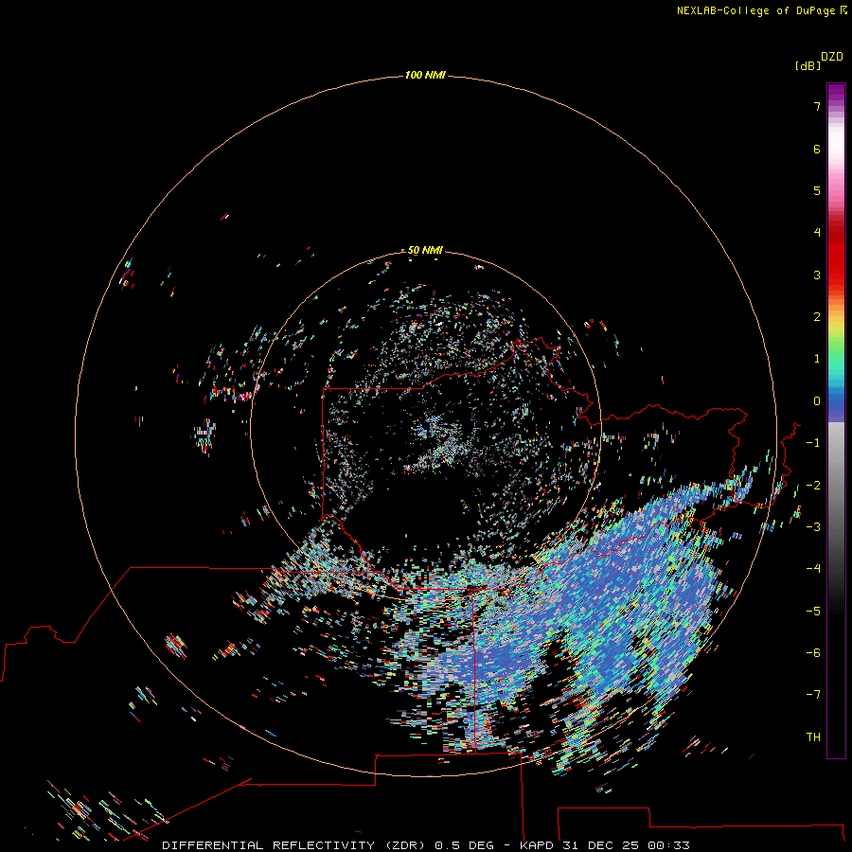Click the purple top of the color bar

(836, 94)
